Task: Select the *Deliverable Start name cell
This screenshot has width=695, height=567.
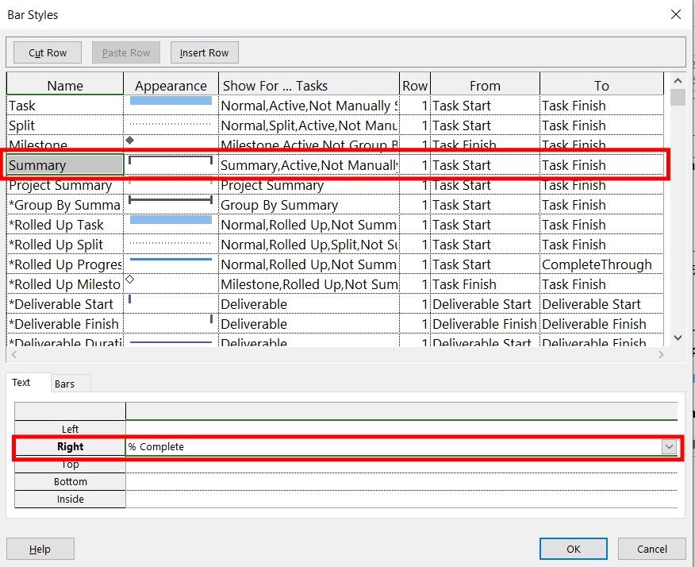Action: pos(65,304)
